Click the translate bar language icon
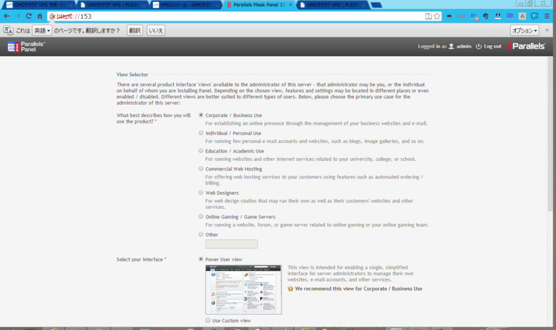 8,31
